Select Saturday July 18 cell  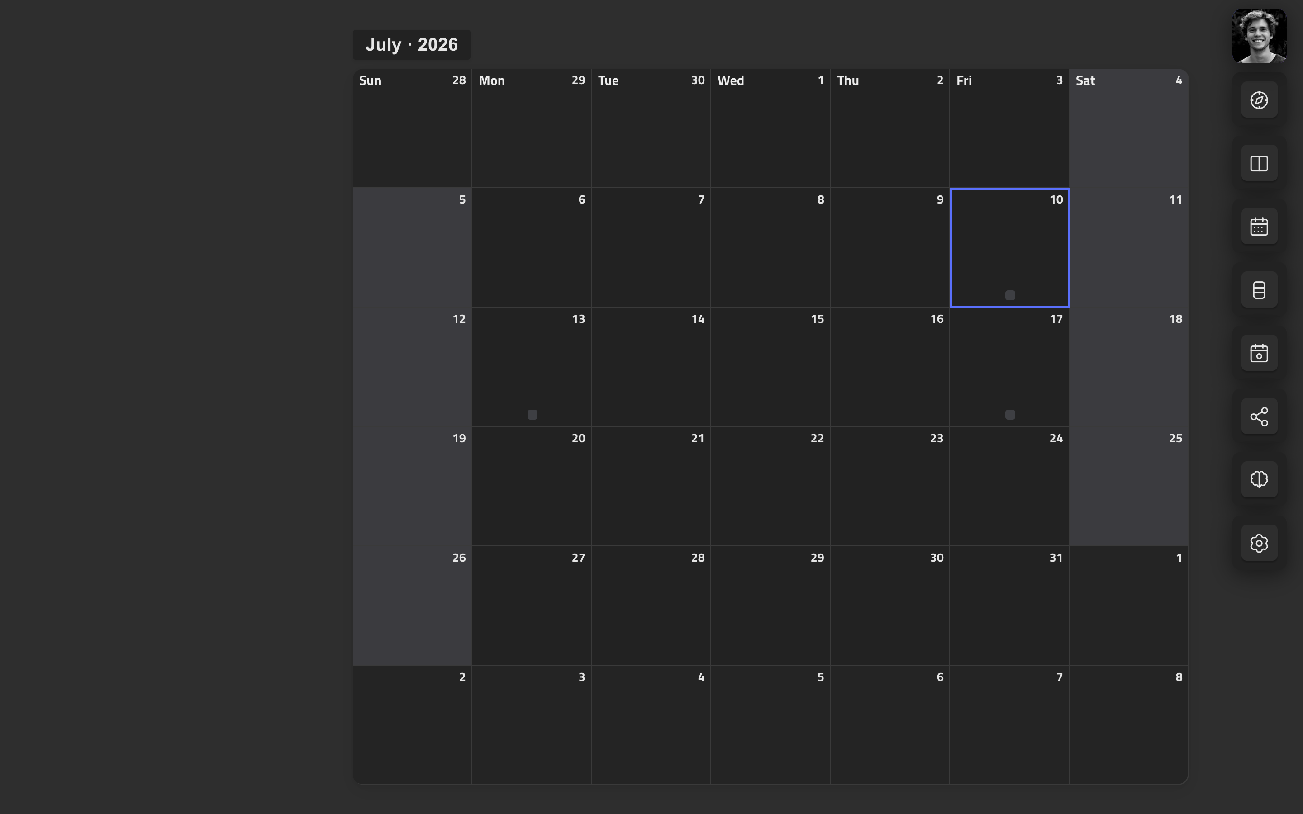1128,367
